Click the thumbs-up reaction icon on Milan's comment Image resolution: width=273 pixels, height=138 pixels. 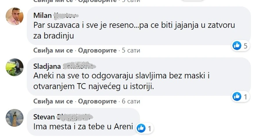coord(237,45)
